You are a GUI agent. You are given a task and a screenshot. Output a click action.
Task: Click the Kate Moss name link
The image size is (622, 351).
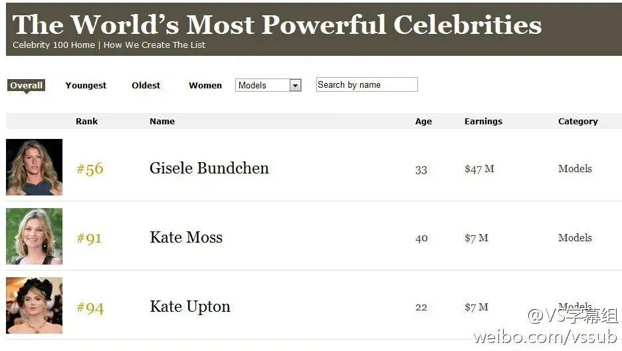point(186,237)
